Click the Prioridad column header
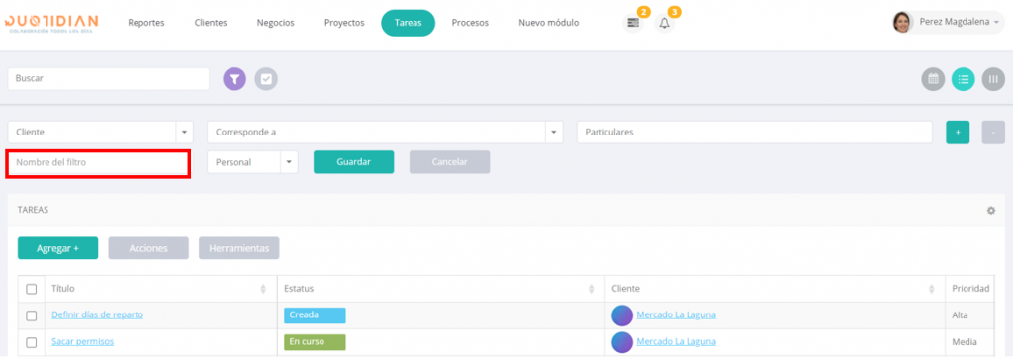The height and width of the screenshot is (359, 1013). click(x=970, y=289)
